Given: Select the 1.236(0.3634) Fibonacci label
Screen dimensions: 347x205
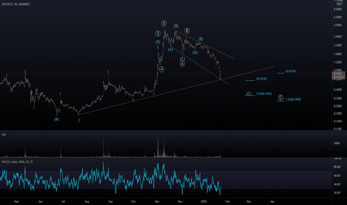Looking at the screenshot, I should tap(264, 94).
